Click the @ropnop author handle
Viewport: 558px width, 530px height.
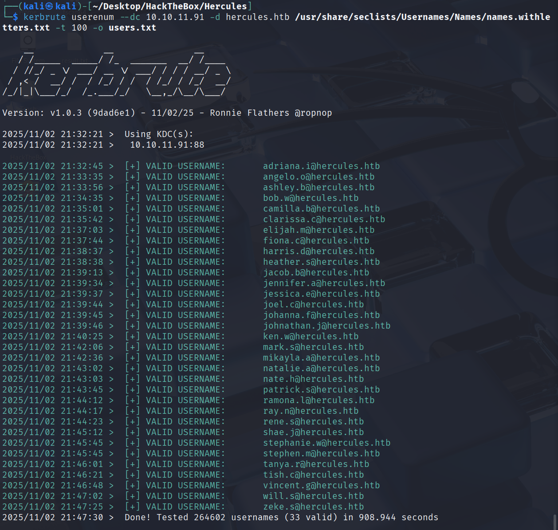click(313, 113)
